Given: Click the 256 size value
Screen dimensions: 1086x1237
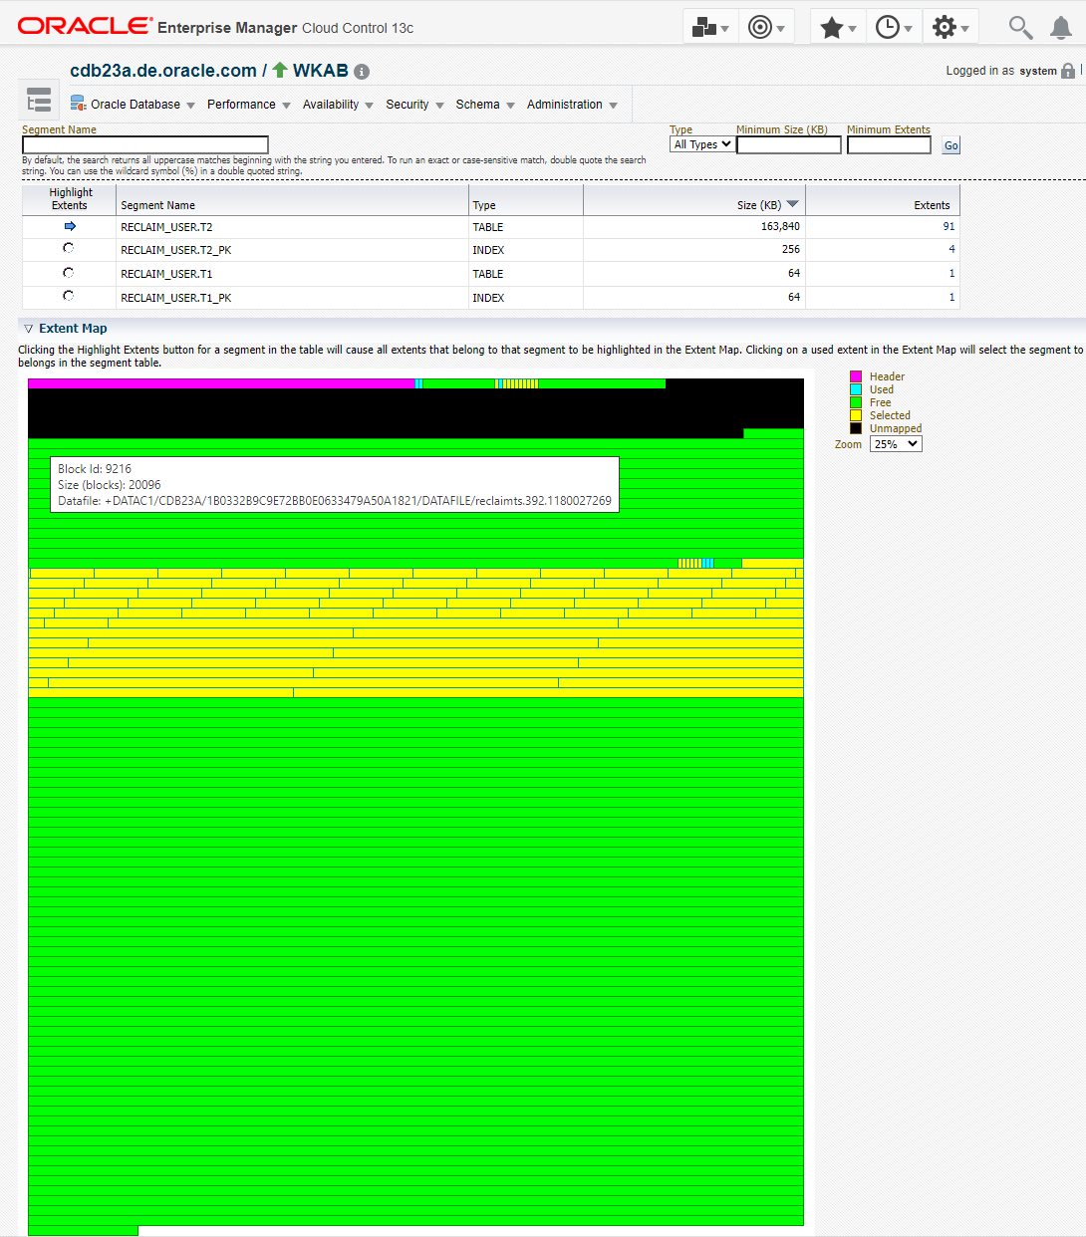Looking at the screenshot, I should point(791,249).
